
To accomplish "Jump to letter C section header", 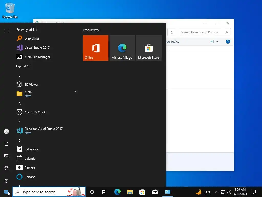I will (x=19, y=140).
